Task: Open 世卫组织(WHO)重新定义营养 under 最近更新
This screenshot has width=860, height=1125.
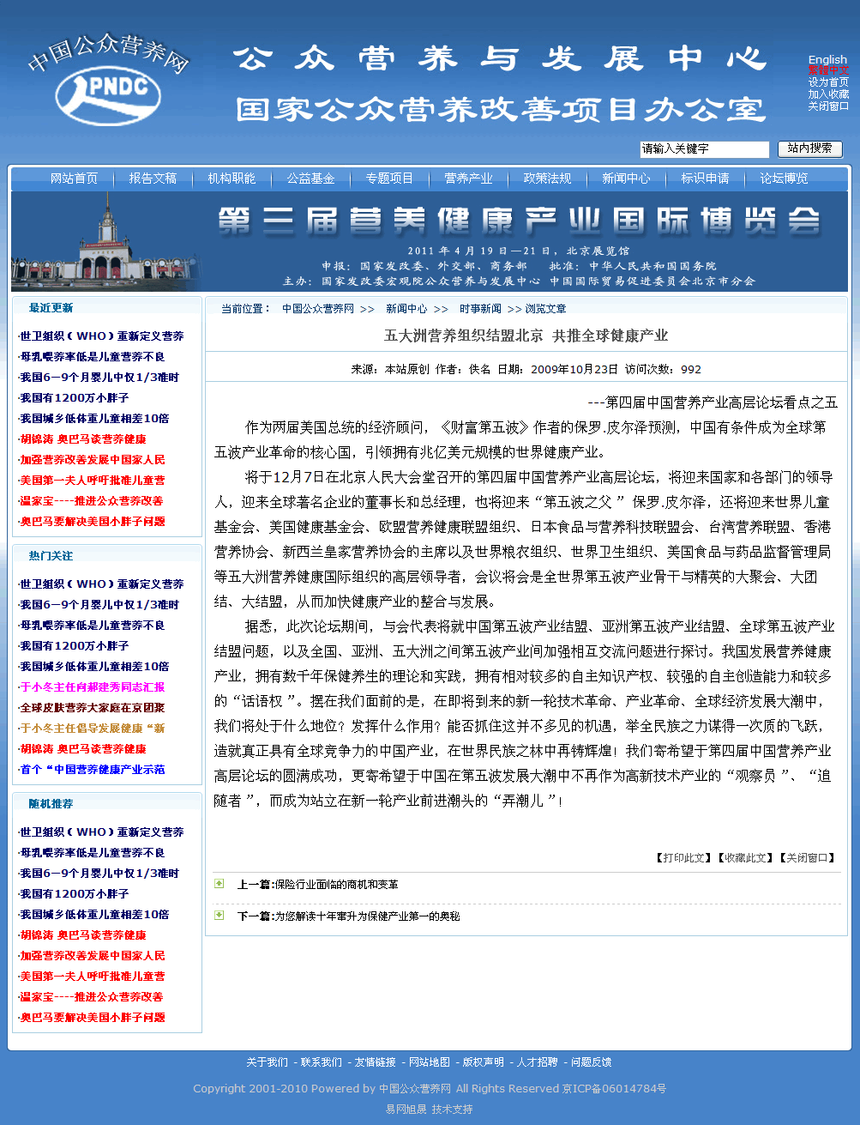Action: (x=102, y=336)
